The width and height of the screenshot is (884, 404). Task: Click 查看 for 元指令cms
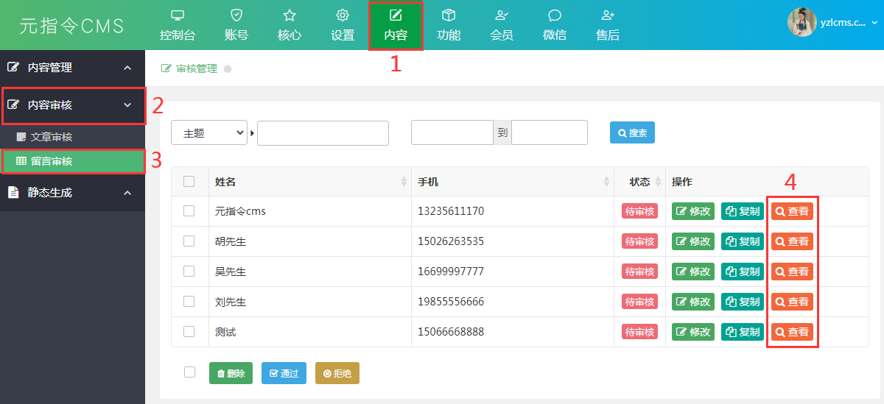click(792, 211)
